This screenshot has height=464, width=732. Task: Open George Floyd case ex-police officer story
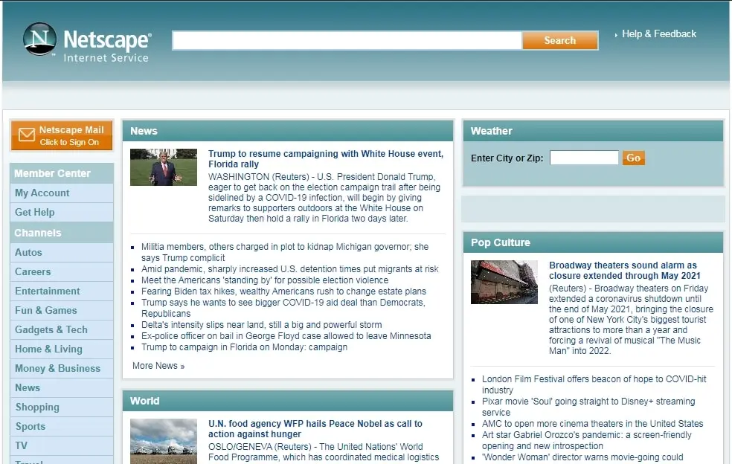pos(286,336)
